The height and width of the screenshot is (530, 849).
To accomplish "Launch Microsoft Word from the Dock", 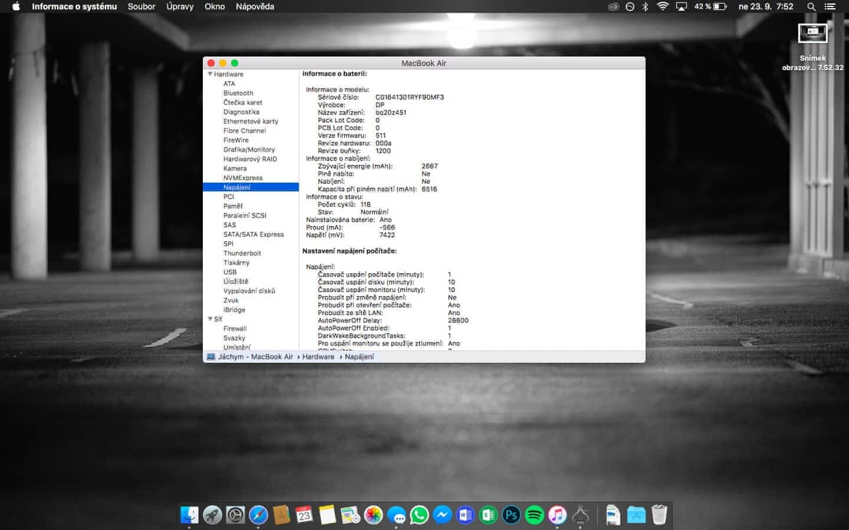I will (x=465, y=515).
